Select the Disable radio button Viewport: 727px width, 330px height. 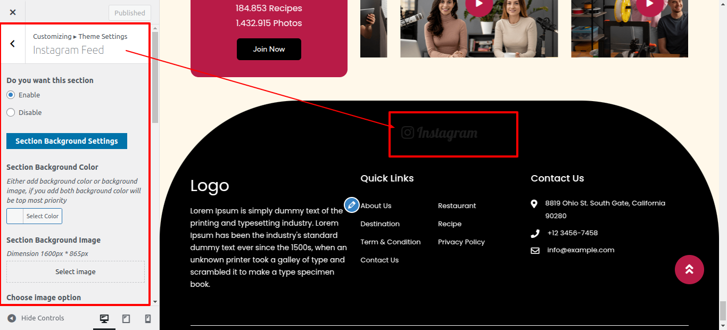pyautogui.click(x=11, y=112)
